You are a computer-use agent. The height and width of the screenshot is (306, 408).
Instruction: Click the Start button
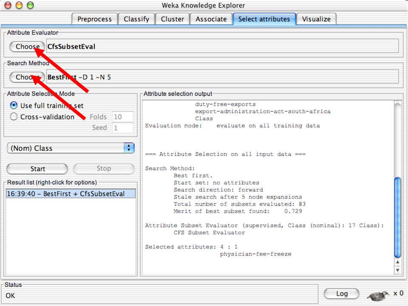(x=37, y=169)
